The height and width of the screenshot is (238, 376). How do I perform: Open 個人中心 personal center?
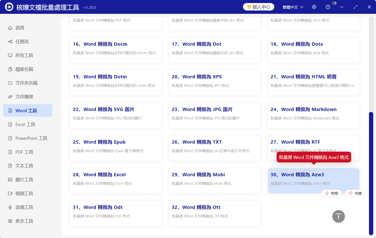(258, 7)
